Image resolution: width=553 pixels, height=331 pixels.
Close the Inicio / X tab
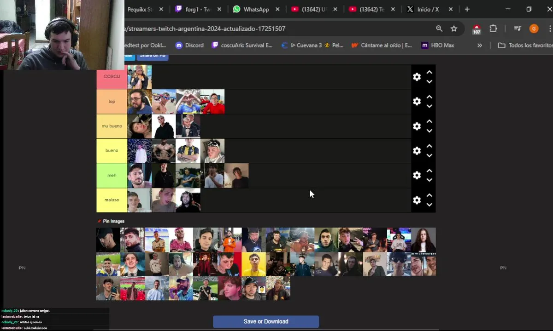450,9
